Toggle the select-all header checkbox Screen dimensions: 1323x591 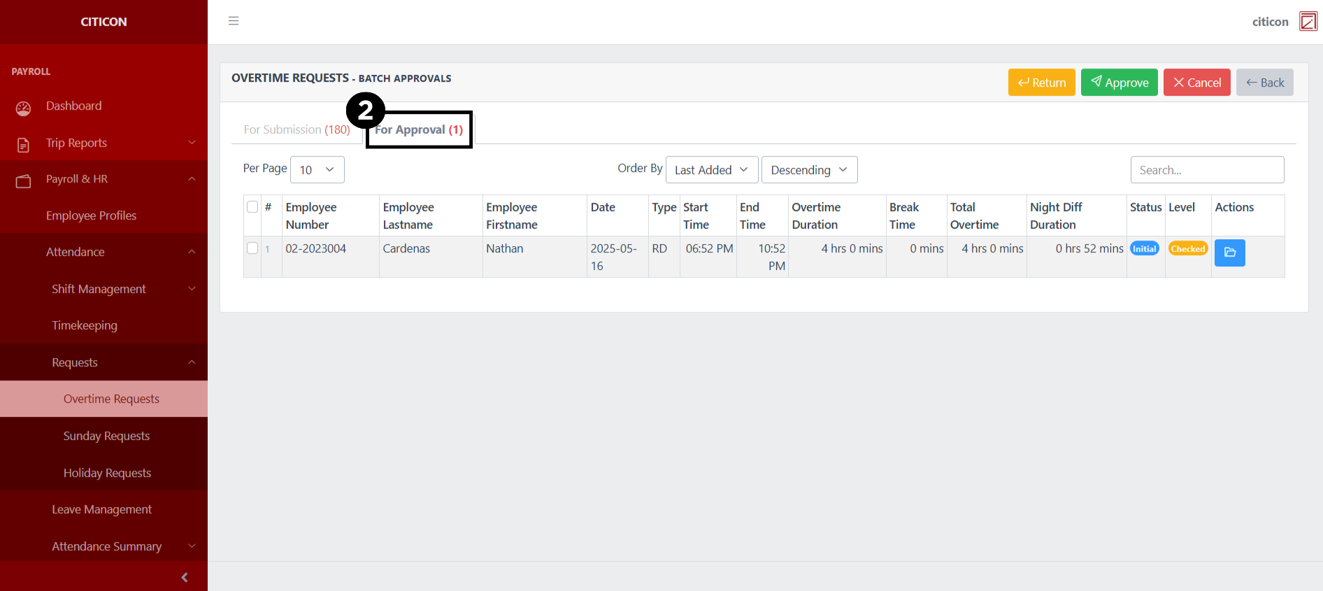tap(252, 207)
